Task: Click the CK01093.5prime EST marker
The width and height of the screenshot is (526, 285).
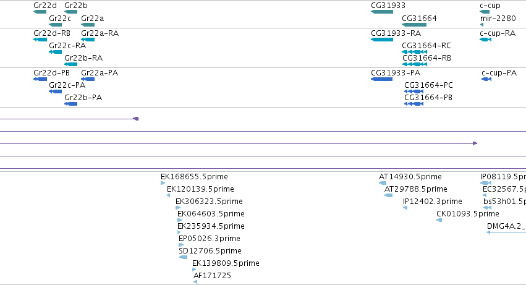Action: [439, 220]
